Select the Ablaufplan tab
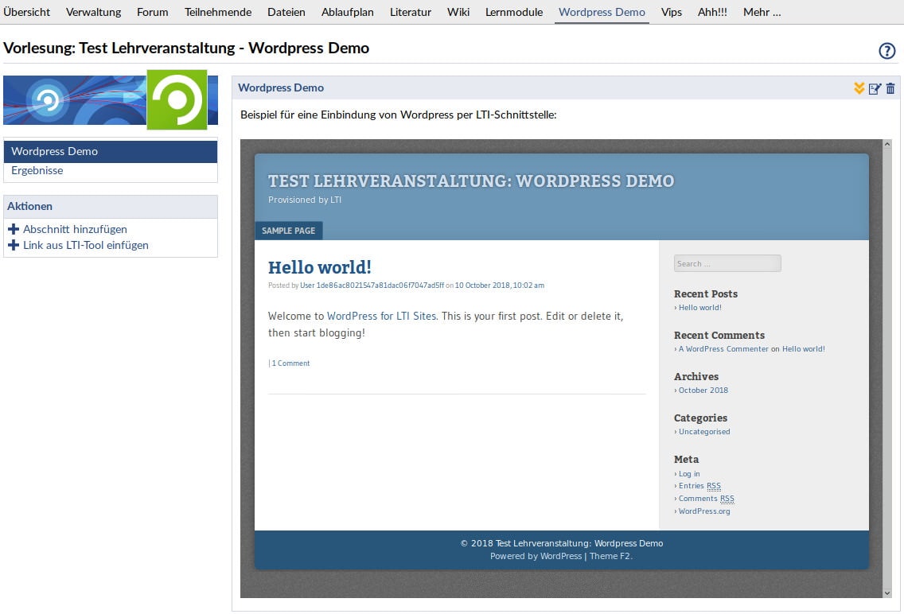The height and width of the screenshot is (614, 904). click(348, 12)
